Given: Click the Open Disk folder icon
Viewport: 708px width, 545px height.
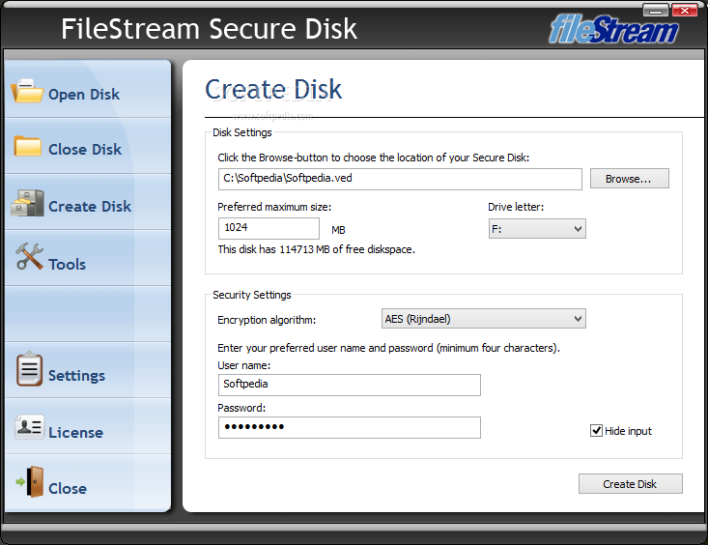Looking at the screenshot, I should point(27,91).
